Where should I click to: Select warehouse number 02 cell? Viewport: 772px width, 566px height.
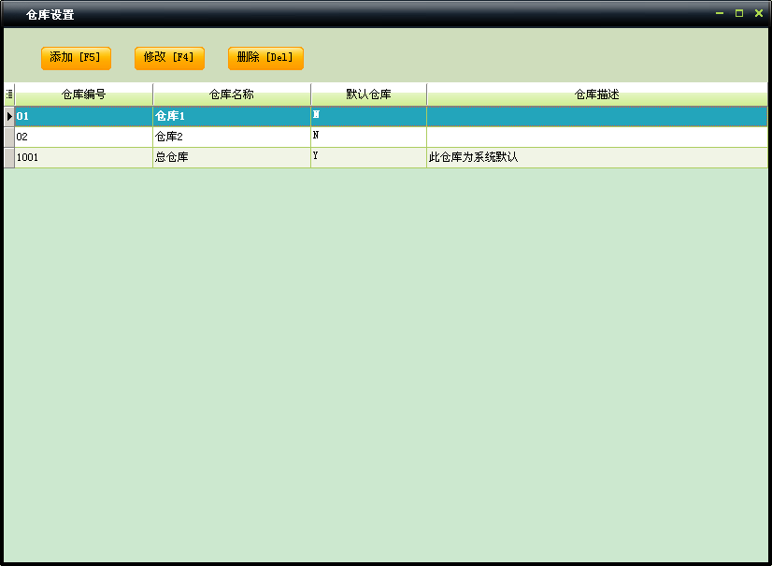pos(84,138)
